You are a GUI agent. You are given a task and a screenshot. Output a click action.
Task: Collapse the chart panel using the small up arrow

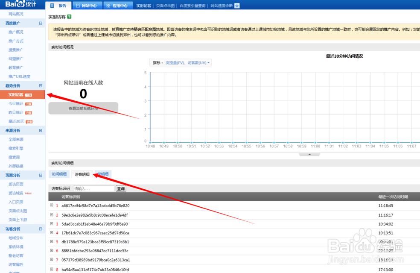point(310,155)
